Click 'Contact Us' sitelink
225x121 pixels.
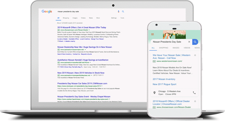point(76,54)
